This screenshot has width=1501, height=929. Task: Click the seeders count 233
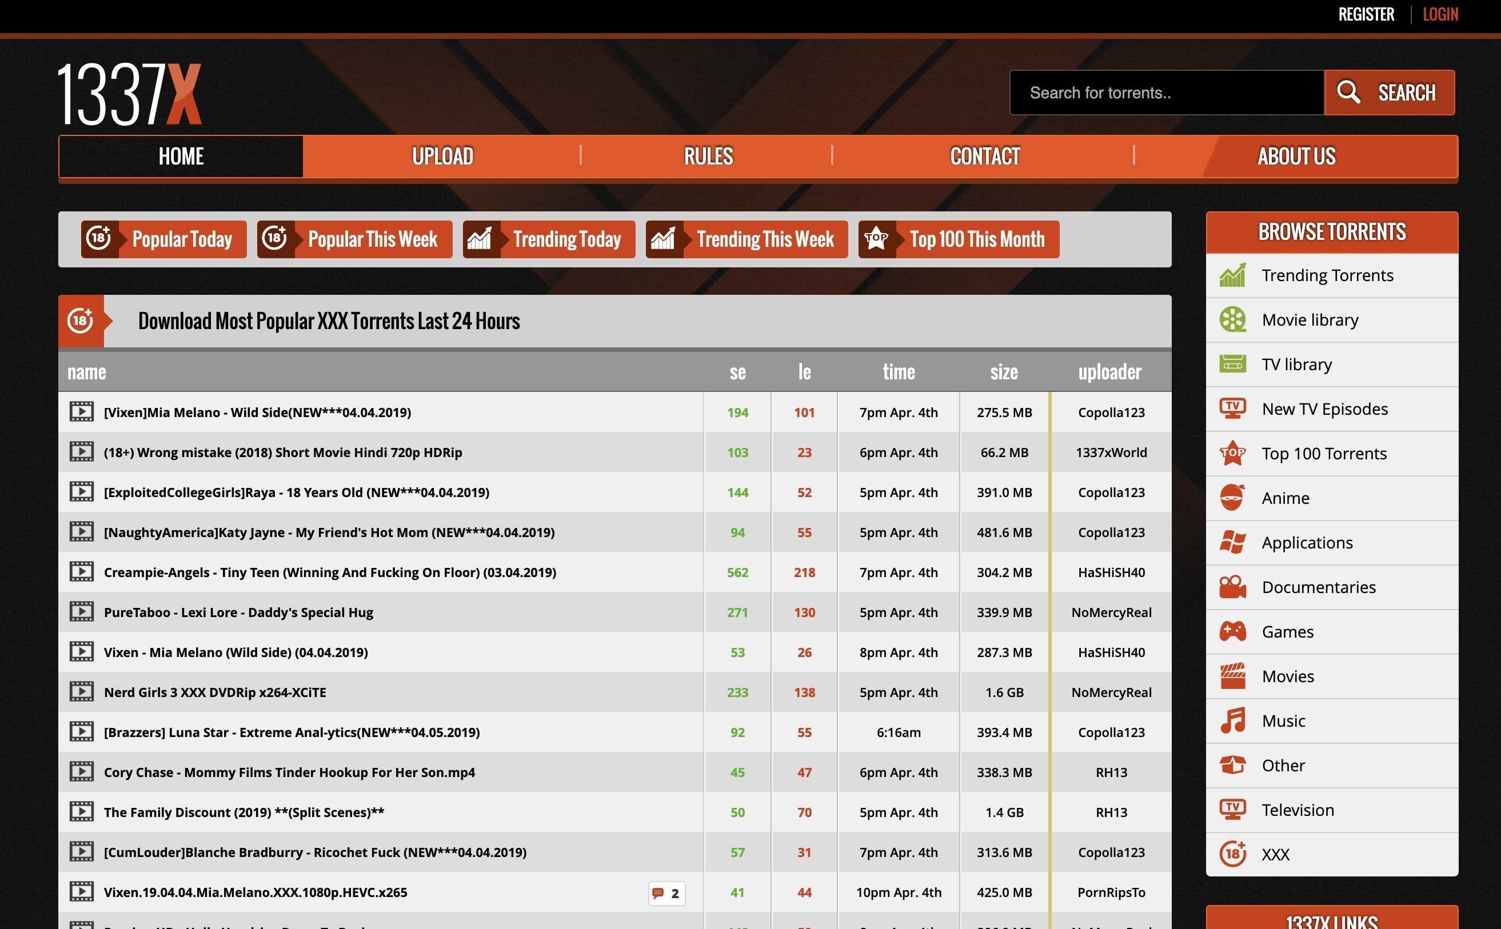click(x=737, y=692)
